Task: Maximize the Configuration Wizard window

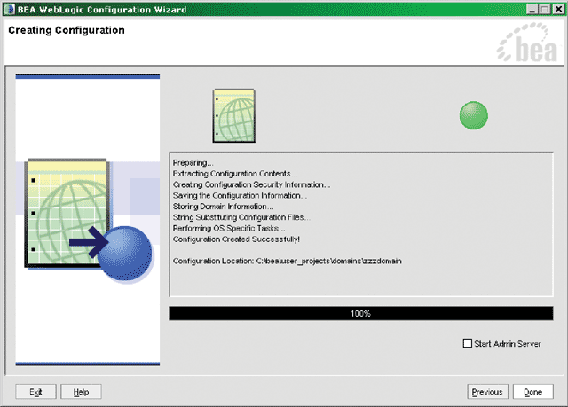Action: point(543,8)
